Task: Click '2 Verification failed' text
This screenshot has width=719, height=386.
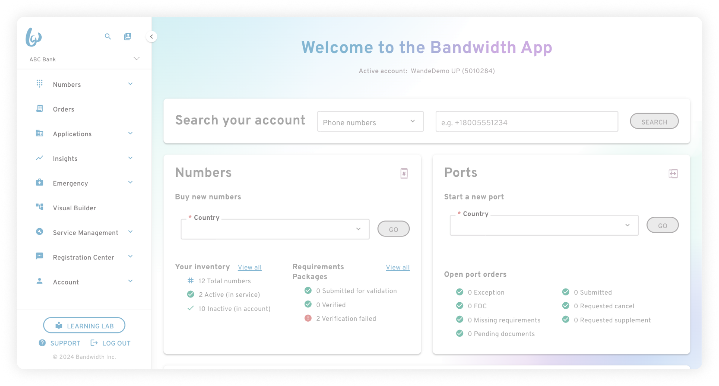Action: coord(346,319)
